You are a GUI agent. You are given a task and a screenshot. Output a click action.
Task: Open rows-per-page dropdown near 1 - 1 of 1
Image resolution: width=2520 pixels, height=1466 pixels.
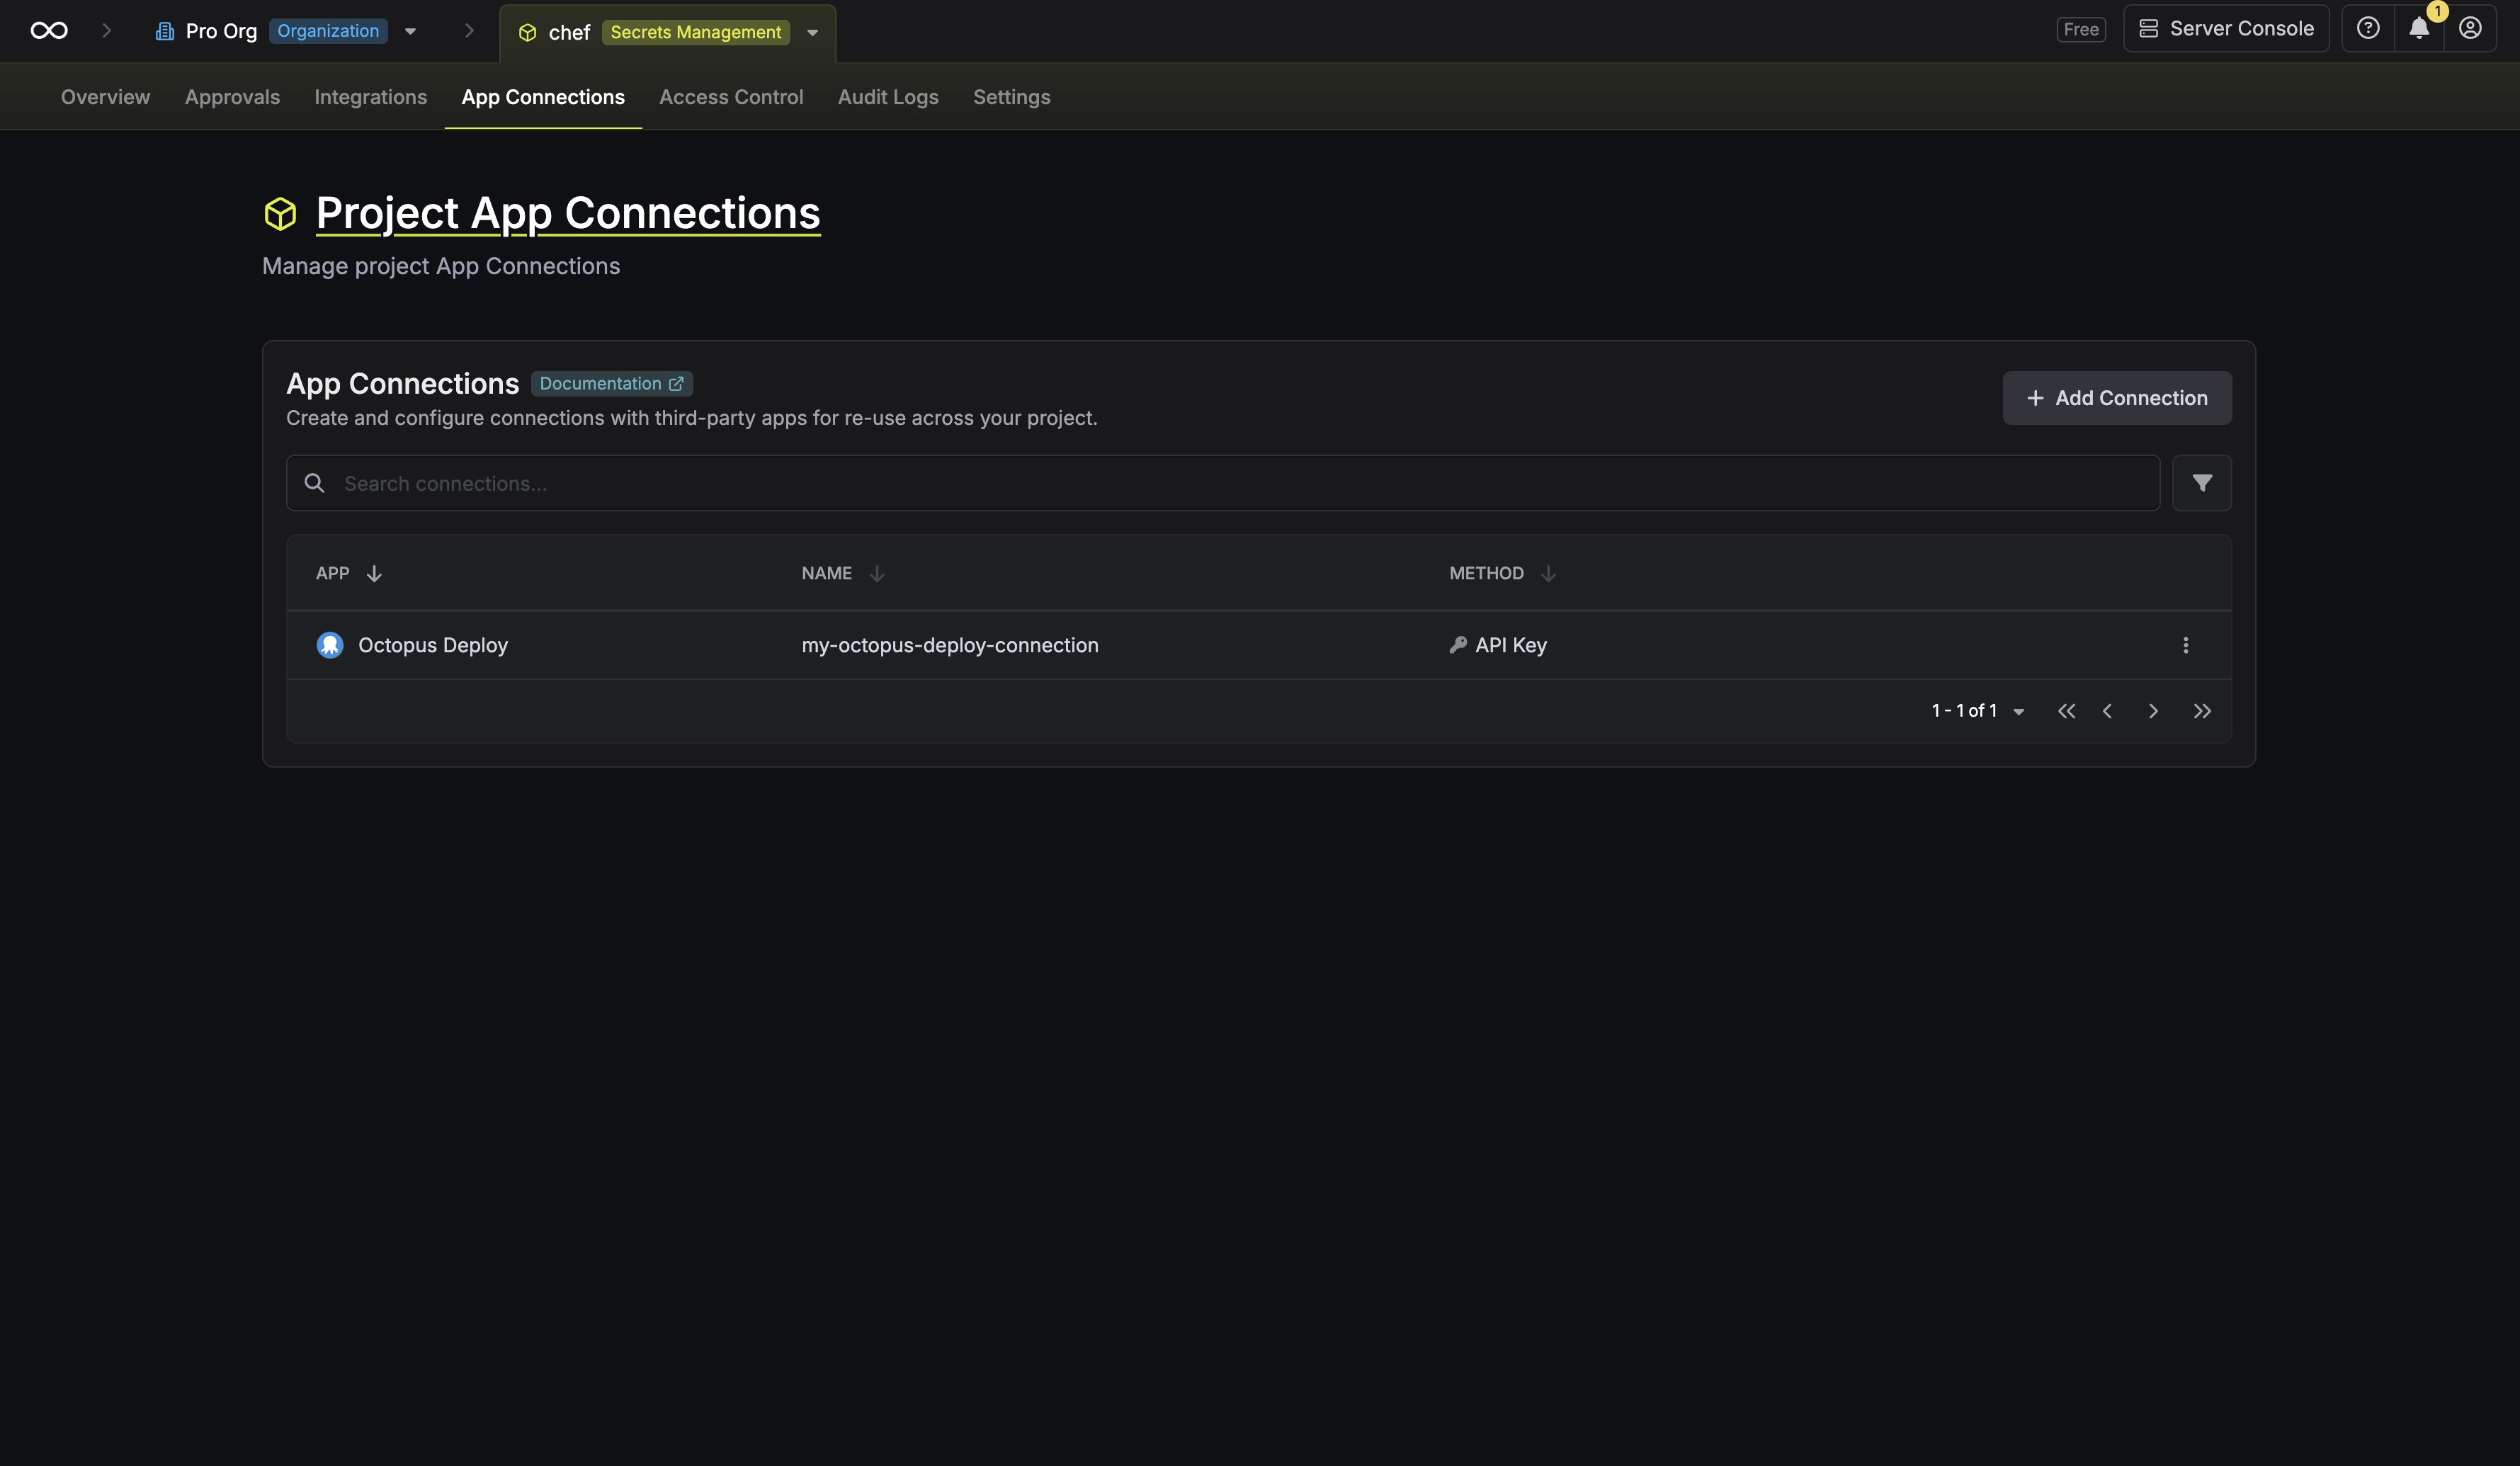[x=2018, y=712]
